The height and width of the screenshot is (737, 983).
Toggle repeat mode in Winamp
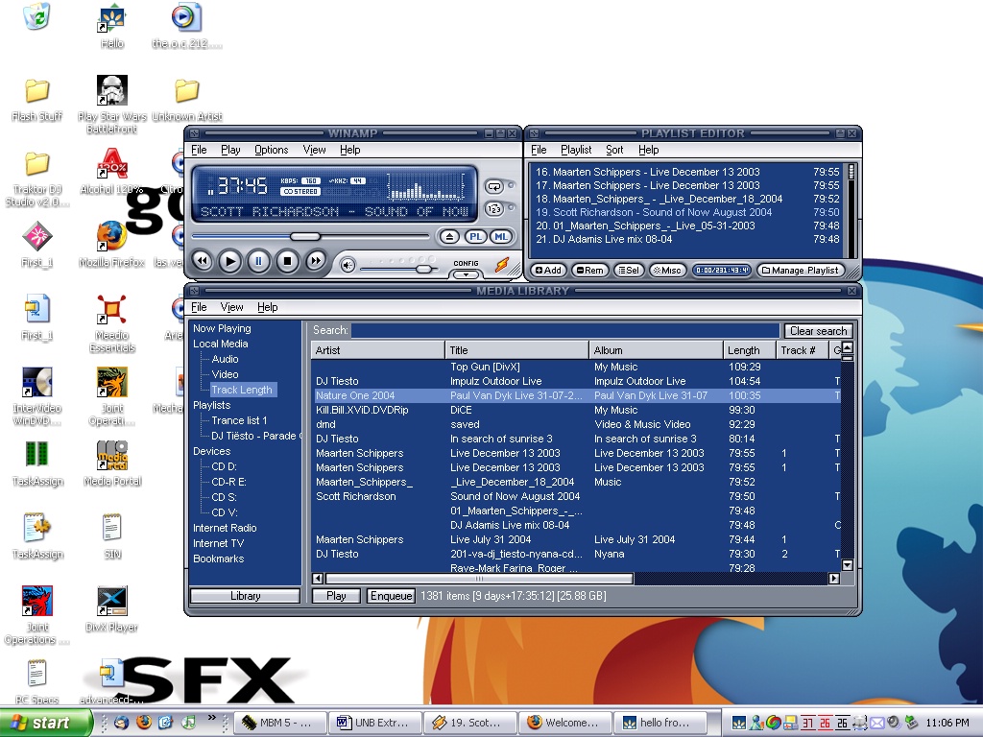(x=494, y=186)
